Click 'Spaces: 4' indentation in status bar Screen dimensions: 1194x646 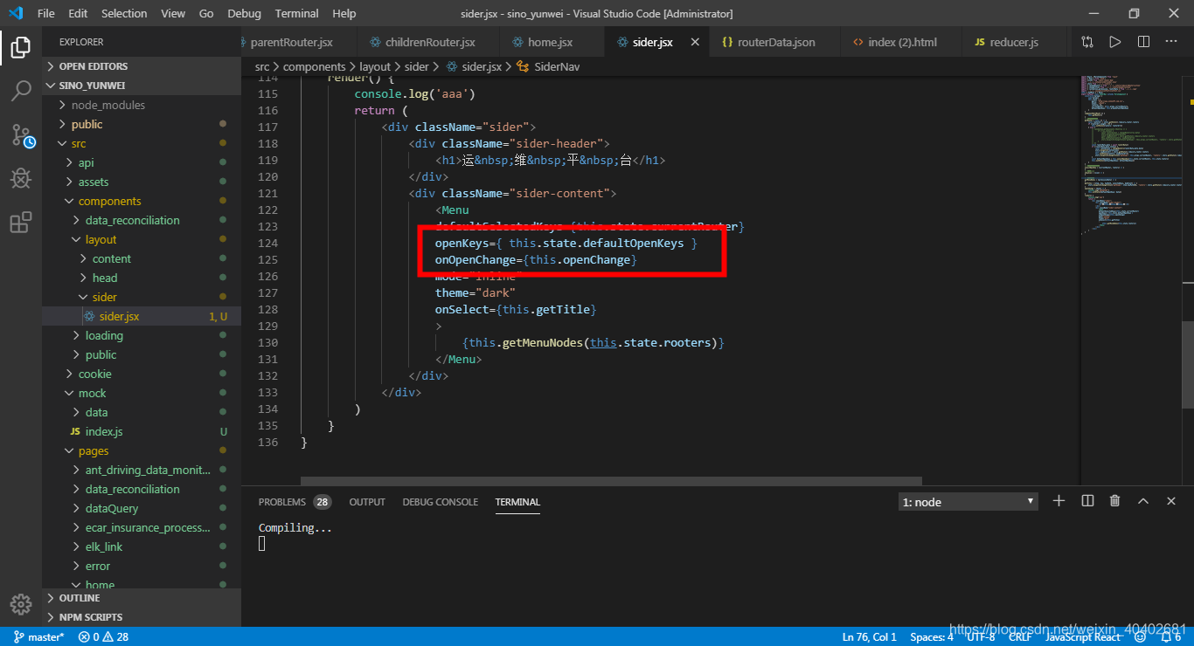931,637
